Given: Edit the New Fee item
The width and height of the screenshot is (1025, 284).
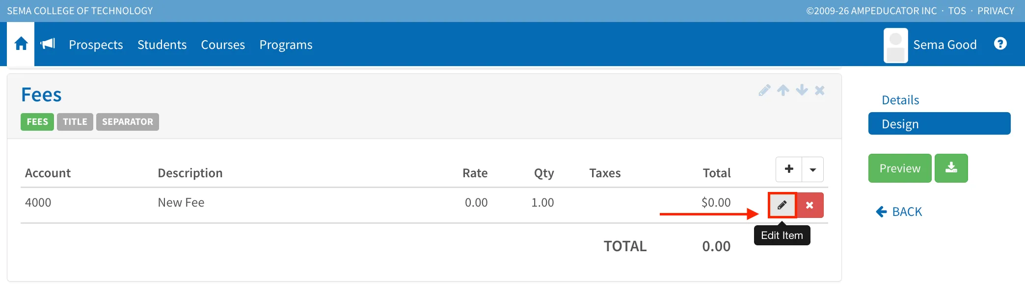Looking at the screenshot, I should coord(782,205).
